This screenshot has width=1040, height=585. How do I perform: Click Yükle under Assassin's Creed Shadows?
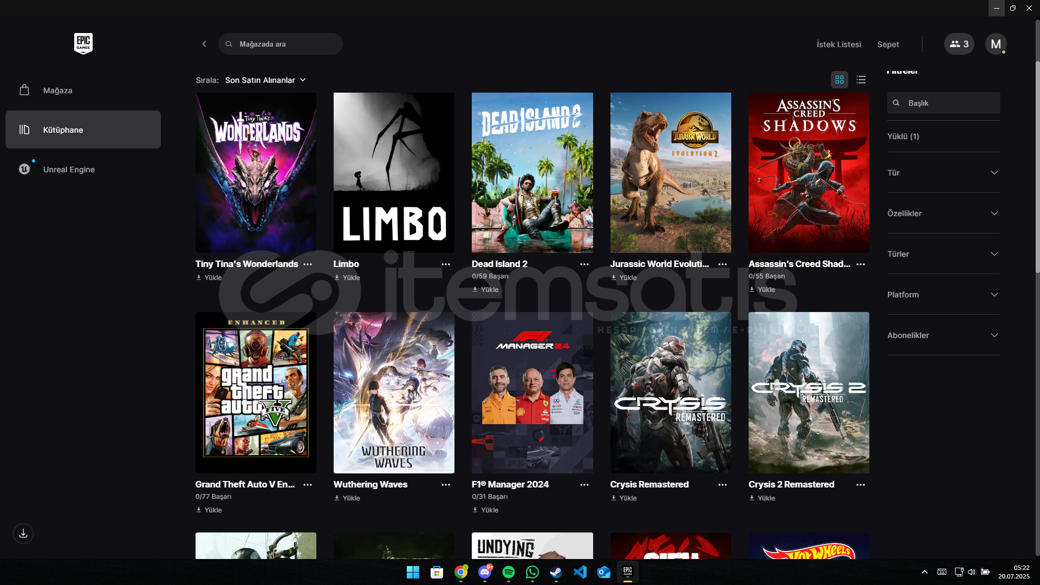(x=762, y=290)
